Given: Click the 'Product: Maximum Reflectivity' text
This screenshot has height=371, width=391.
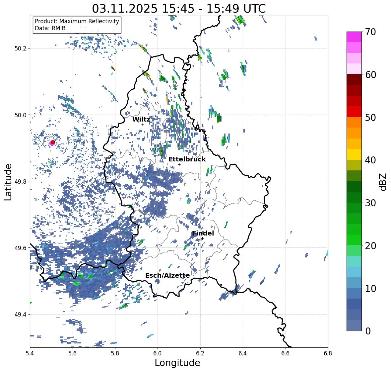Looking at the screenshot, I should (x=77, y=21).
